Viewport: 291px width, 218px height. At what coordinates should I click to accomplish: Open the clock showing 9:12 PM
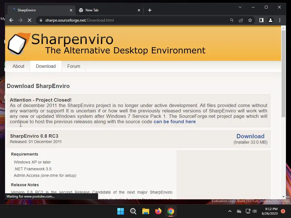click(x=270, y=211)
